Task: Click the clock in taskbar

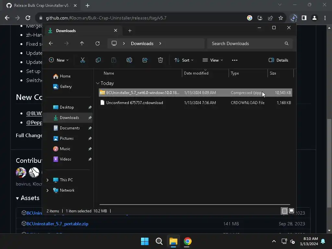Action: (x=309, y=241)
